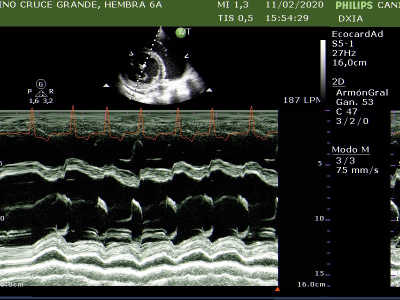
Task: Click the 75 mm/s sweep speed value
Action: (357, 170)
